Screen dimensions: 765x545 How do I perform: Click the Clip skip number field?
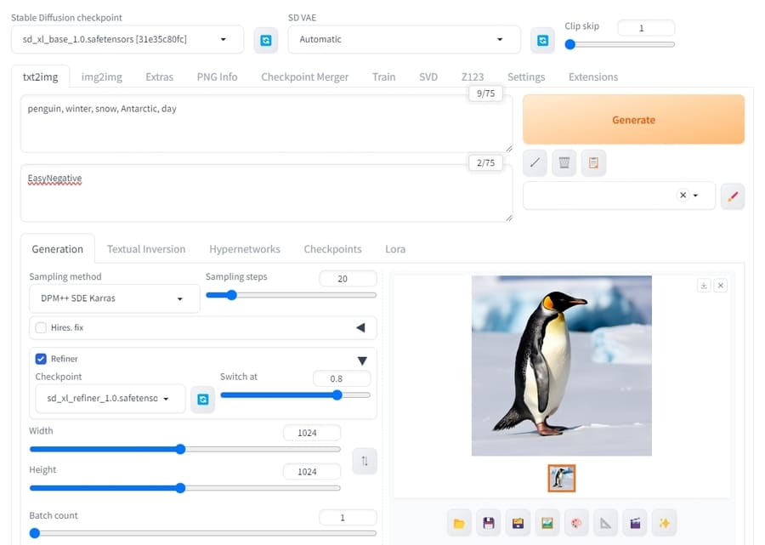pyautogui.click(x=646, y=28)
